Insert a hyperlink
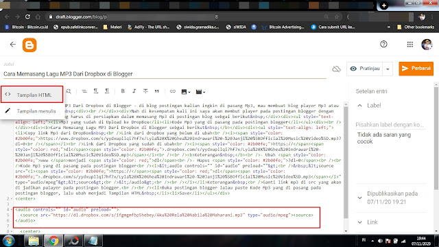 (x=172, y=91)
